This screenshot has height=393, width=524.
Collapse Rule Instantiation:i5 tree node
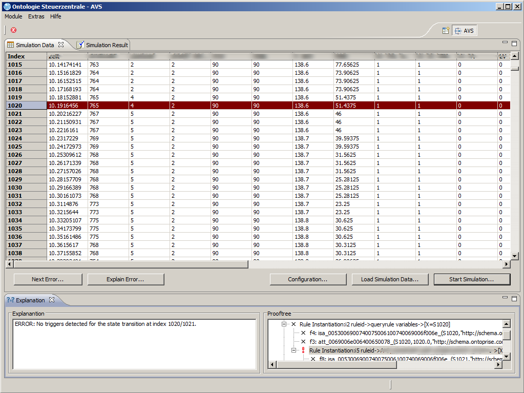[294, 350]
